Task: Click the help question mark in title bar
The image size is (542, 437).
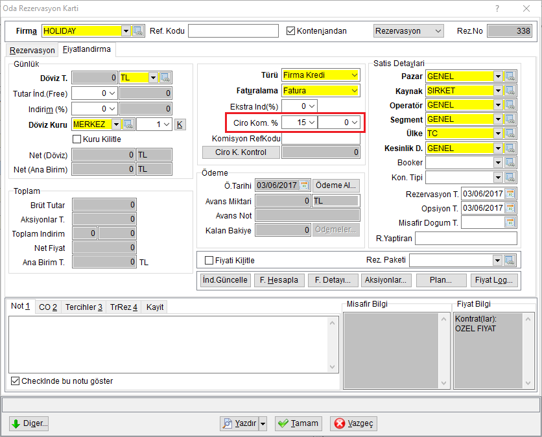Action: pos(497,8)
